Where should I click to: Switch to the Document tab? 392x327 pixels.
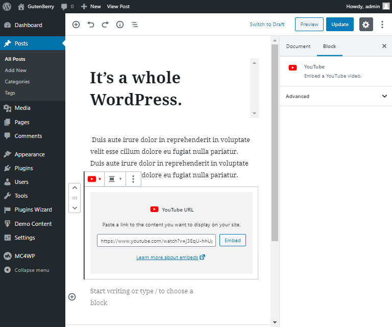(298, 46)
